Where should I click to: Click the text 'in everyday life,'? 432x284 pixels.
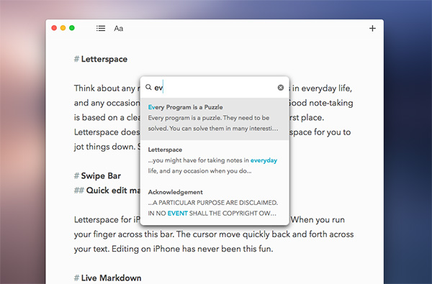(322, 88)
